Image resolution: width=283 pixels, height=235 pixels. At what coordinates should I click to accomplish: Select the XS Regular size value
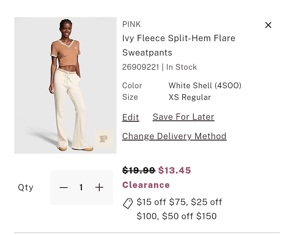190,97
